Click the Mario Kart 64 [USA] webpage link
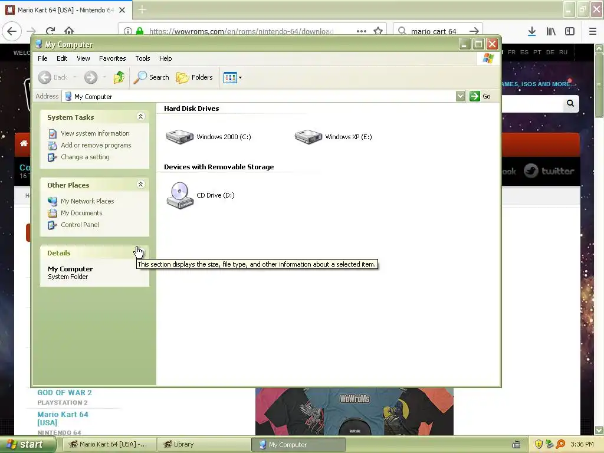The width and height of the screenshot is (604, 453). [x=63, y=418]
